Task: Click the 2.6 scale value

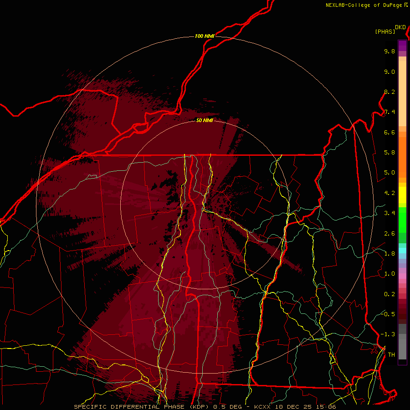Action: click(389, 234)
